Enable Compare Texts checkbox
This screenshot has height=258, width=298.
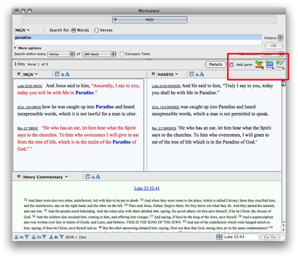(122, 54)
